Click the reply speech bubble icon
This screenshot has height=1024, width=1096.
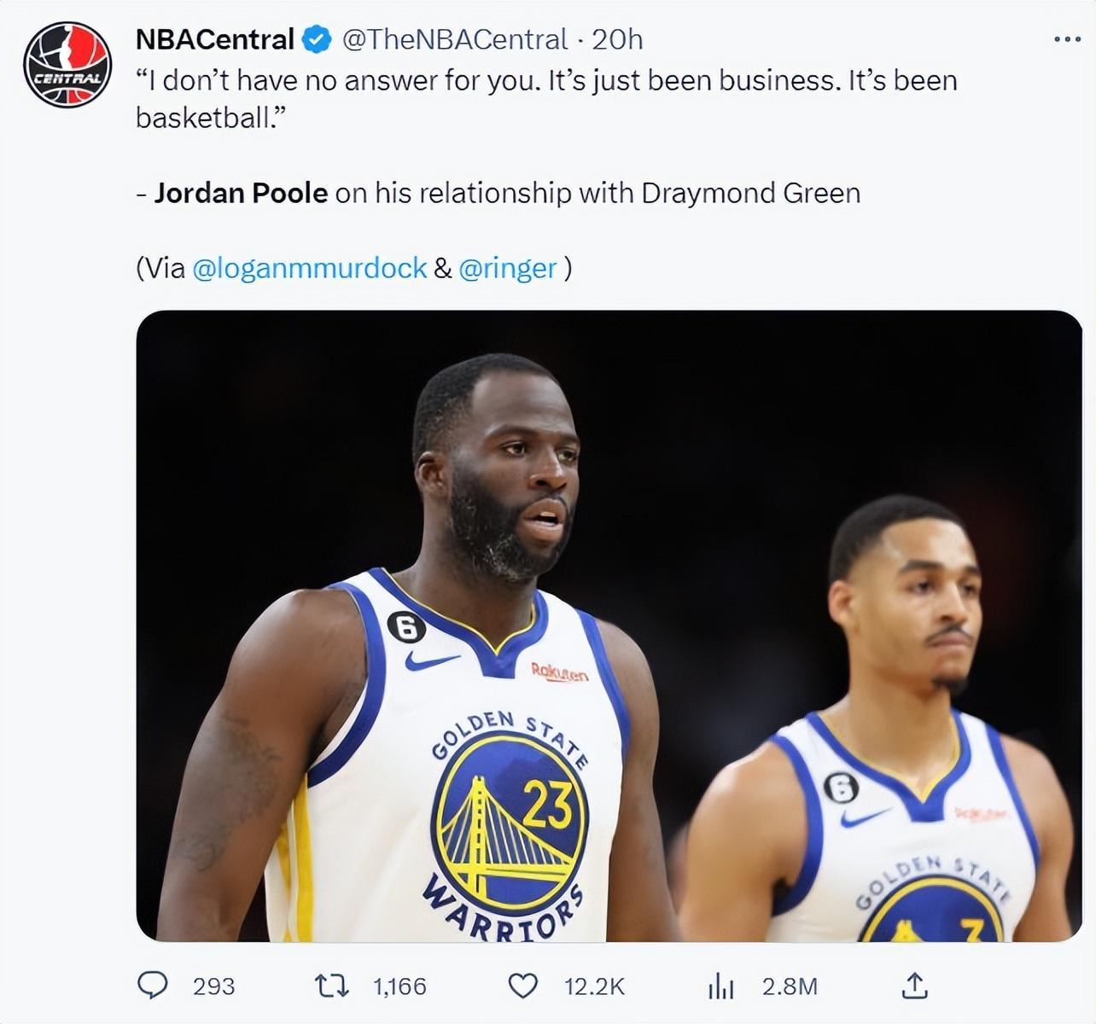(x=153, y=986)
